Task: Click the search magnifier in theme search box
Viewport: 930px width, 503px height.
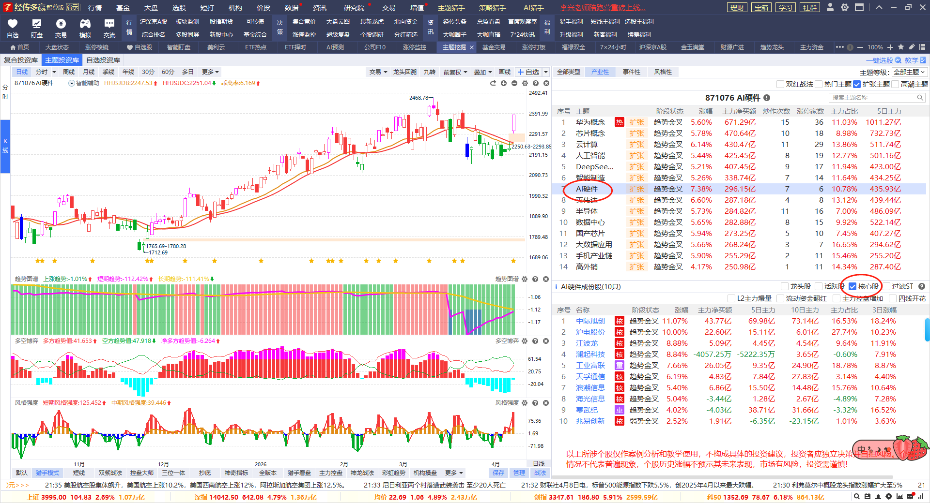Action: click(920, 98)
